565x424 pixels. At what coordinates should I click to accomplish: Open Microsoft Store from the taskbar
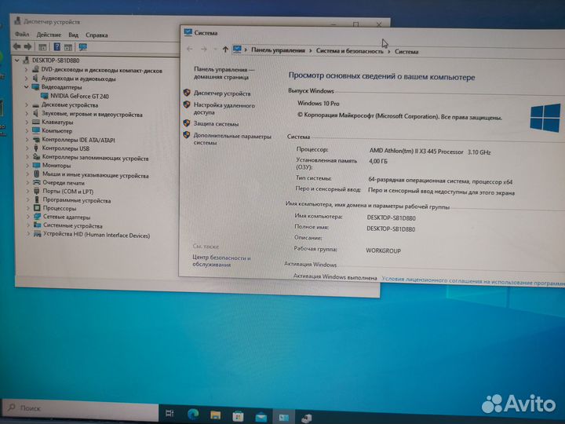[238, 416]
